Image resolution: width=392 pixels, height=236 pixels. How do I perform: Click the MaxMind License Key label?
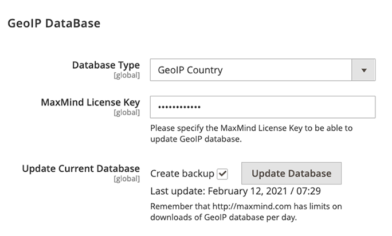(x=90, y=103)
